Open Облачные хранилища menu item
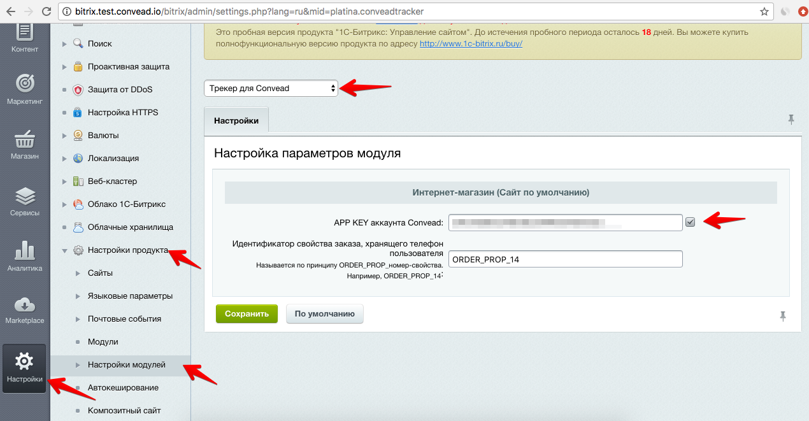Screen dimensions: 809x421 (x=131, y=227)
